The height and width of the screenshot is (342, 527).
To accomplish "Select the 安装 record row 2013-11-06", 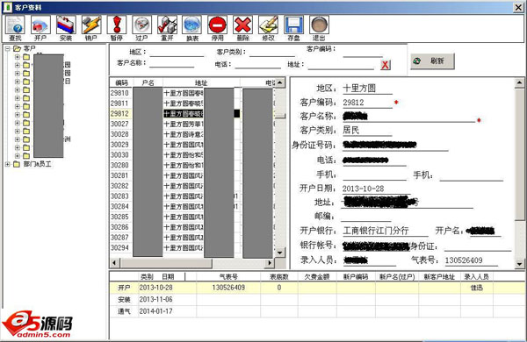I will pos(318,299).
